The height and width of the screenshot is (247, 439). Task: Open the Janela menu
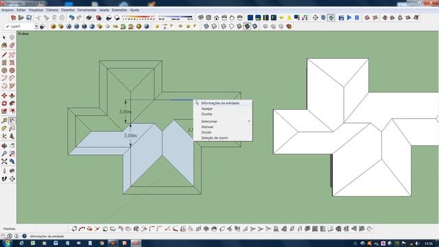click(x=104, y=10)
